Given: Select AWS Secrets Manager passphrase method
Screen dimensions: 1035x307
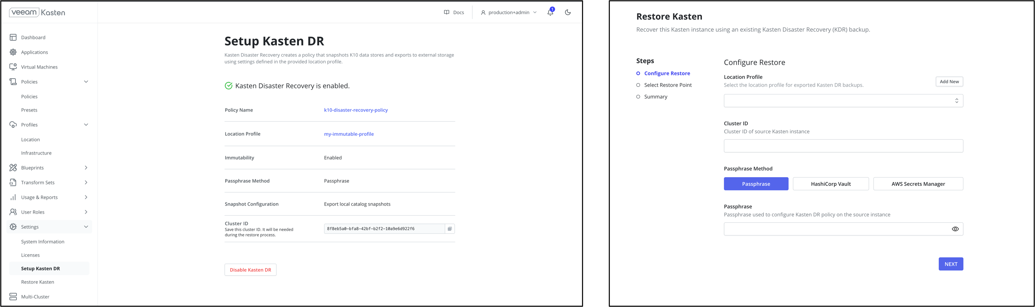Looking at the screenshot, I should pos(918,184).
